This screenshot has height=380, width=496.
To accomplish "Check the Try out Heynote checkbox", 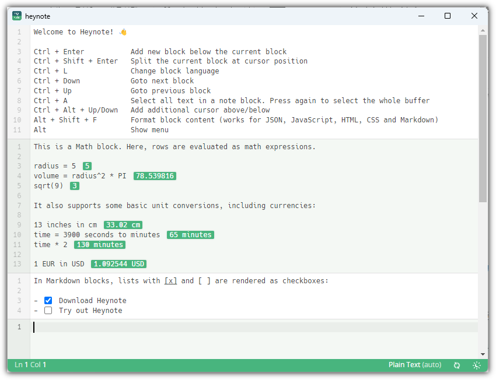I will (x=48, y=311).
